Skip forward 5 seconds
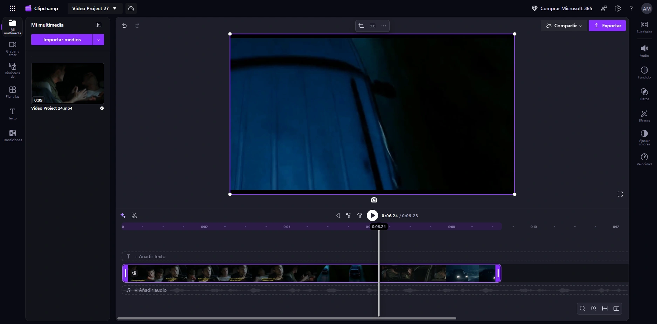 click(360, 215)
